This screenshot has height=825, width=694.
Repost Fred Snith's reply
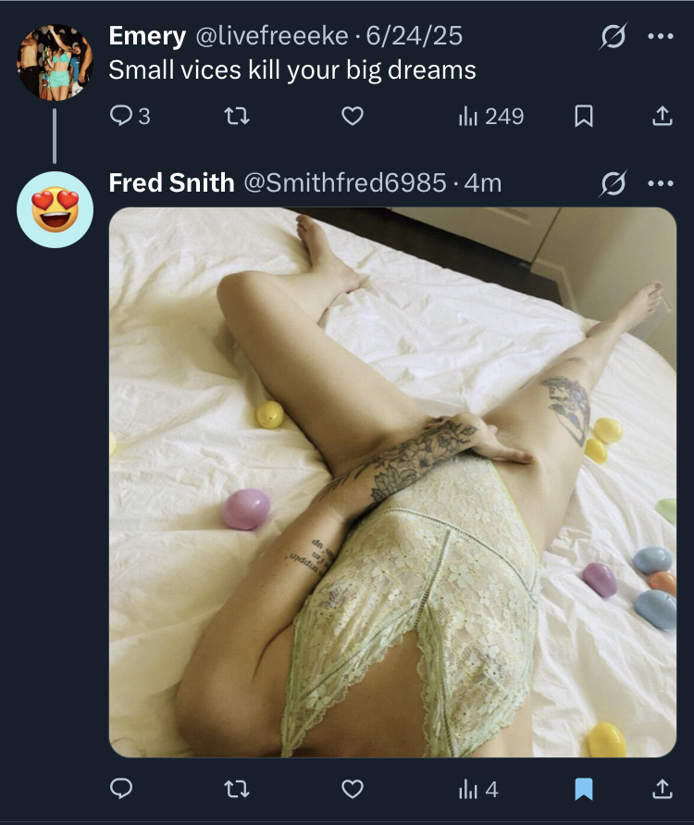click(x=237, y=789)
